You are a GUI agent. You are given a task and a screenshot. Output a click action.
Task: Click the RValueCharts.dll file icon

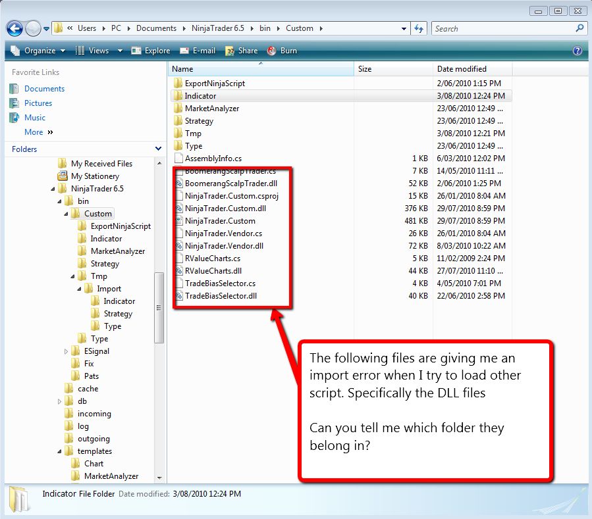179,270
